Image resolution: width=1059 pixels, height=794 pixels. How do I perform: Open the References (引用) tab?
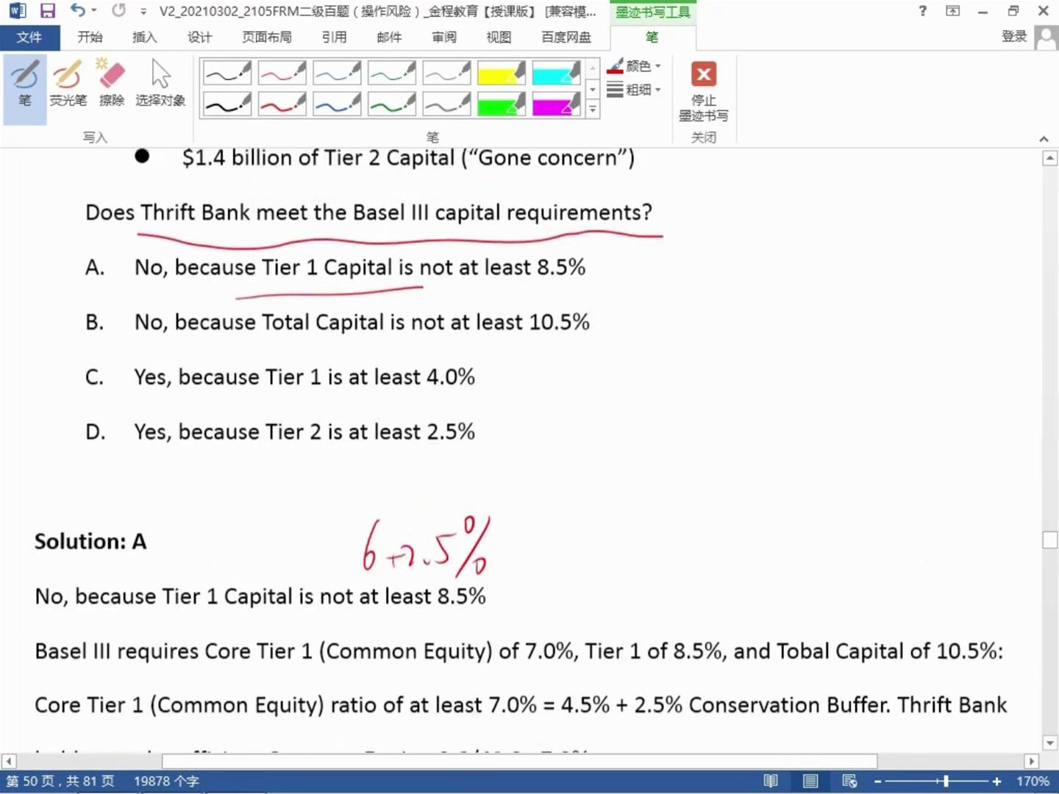click(335, 37)
